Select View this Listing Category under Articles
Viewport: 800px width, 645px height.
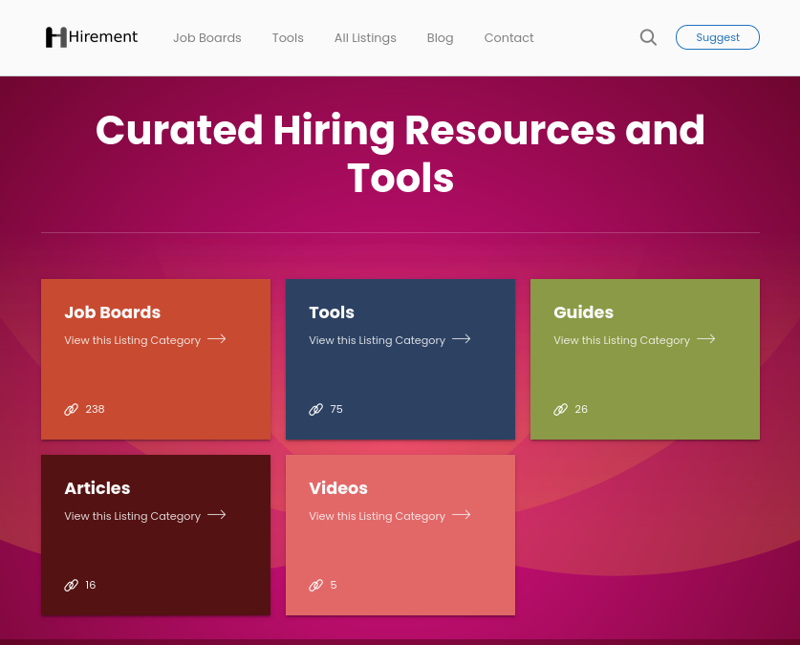[x=132, y=516]
